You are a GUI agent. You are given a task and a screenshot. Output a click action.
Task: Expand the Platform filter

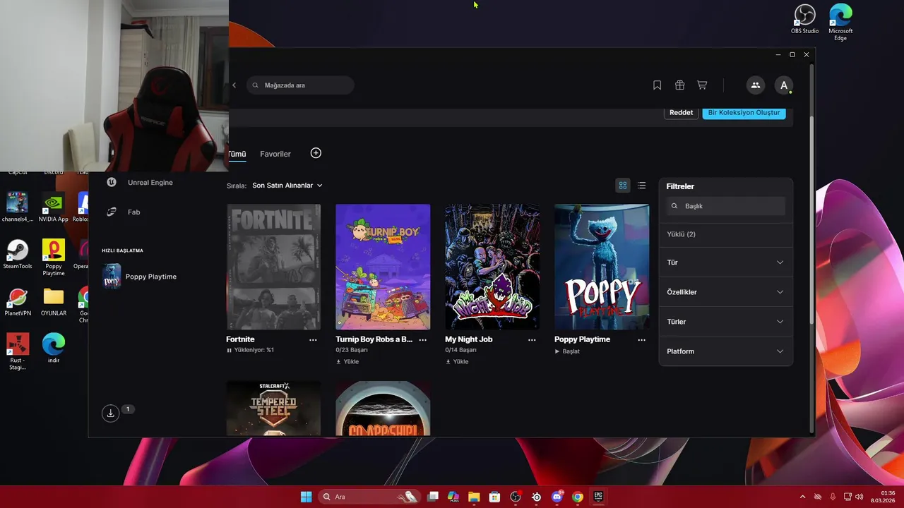(725, 351)
